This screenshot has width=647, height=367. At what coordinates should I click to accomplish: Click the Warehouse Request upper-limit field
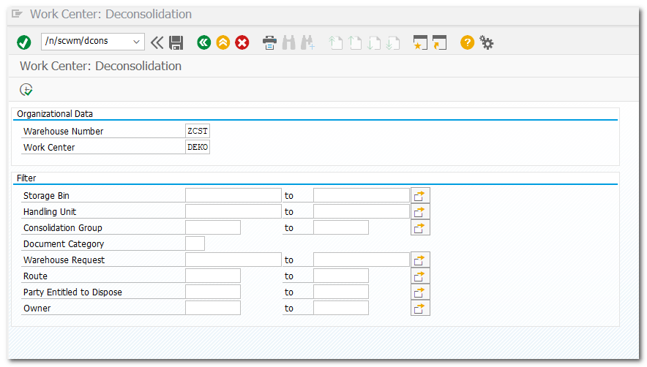click(x=361, y=260)
